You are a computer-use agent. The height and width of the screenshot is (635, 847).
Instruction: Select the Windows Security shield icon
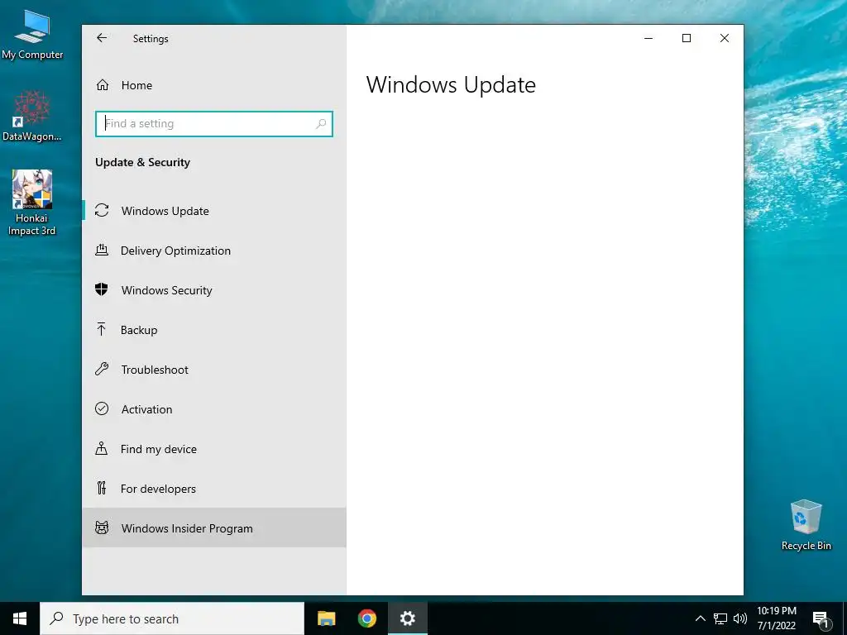[102, 289]
